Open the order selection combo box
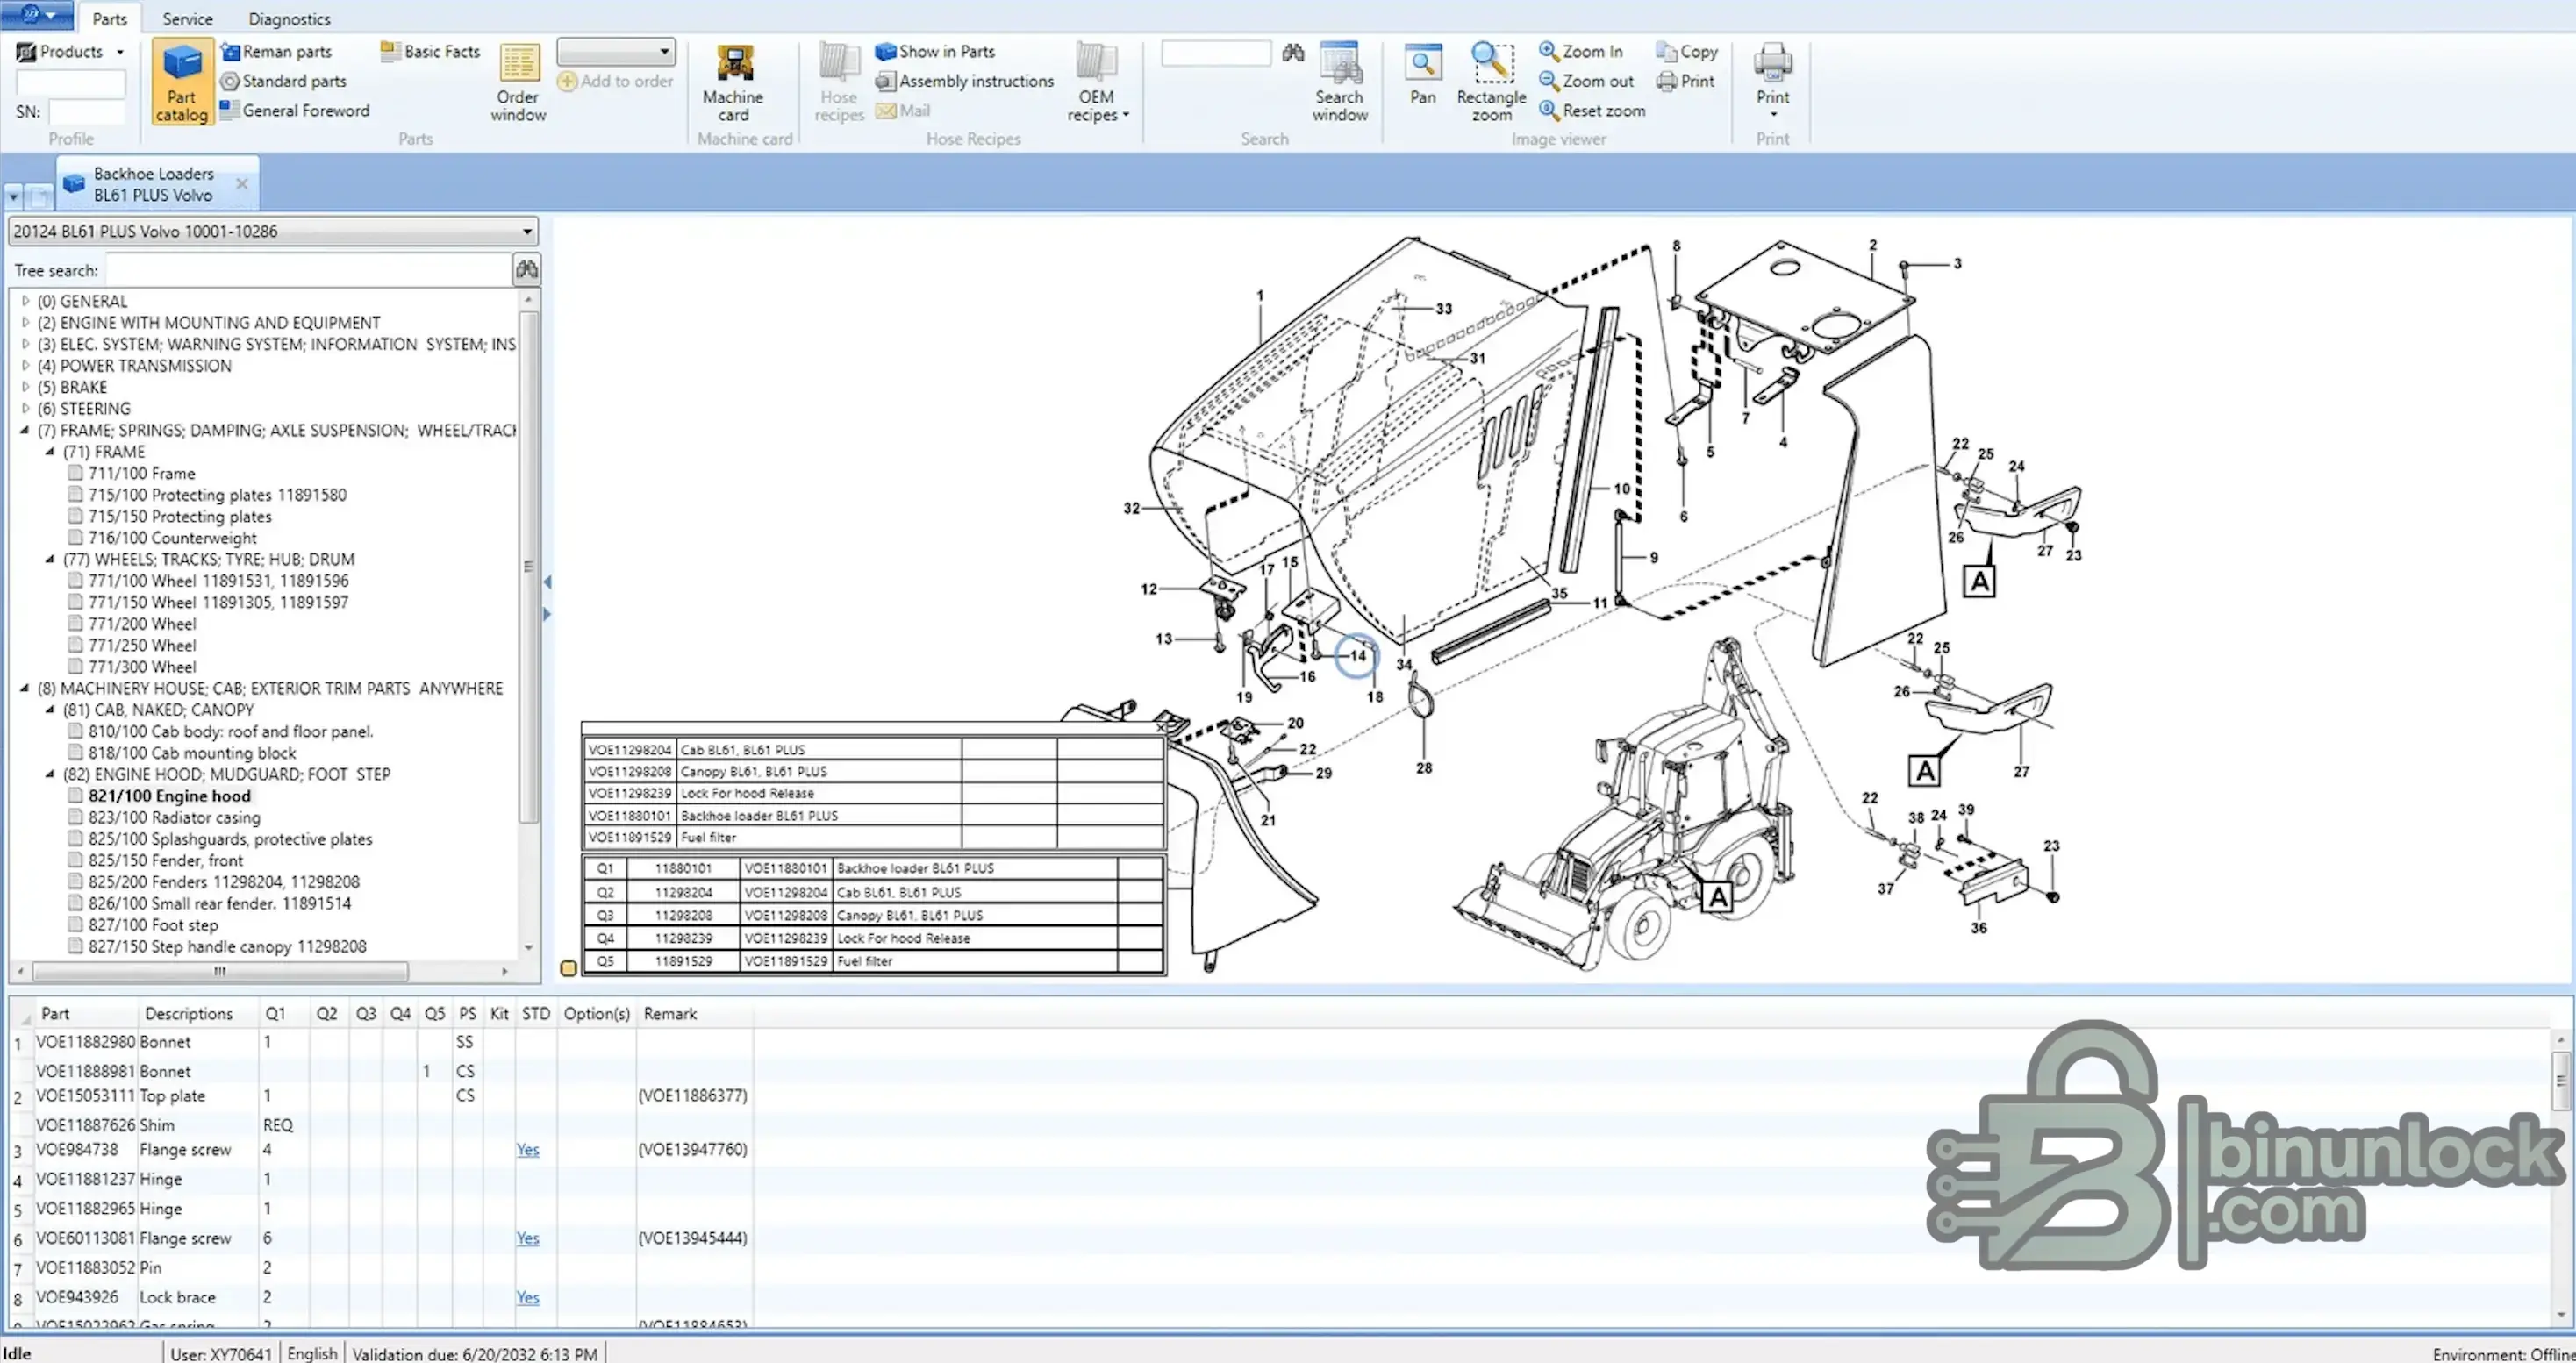This screenshot has width=2576, height=1363. [616, 51]
